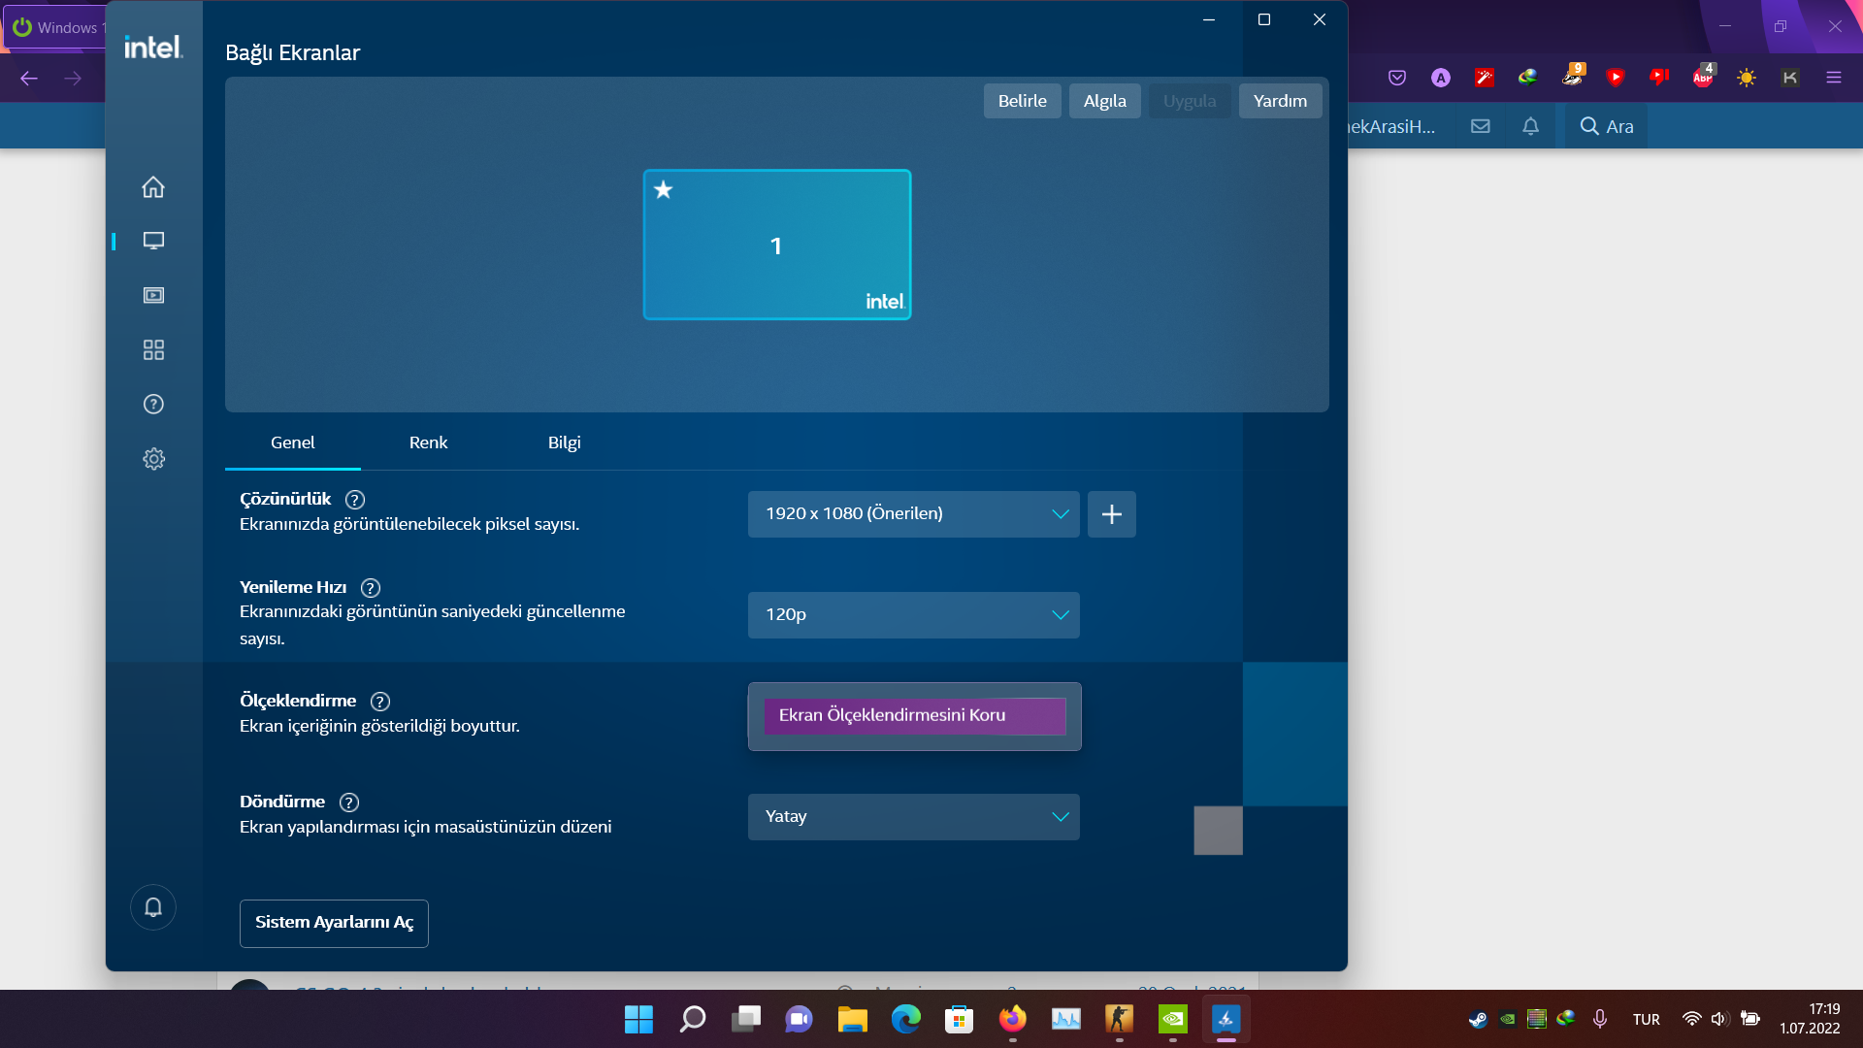
Task: Switch to the Bilgi tab
Action: pyautogui.click(x=564, y=443)
